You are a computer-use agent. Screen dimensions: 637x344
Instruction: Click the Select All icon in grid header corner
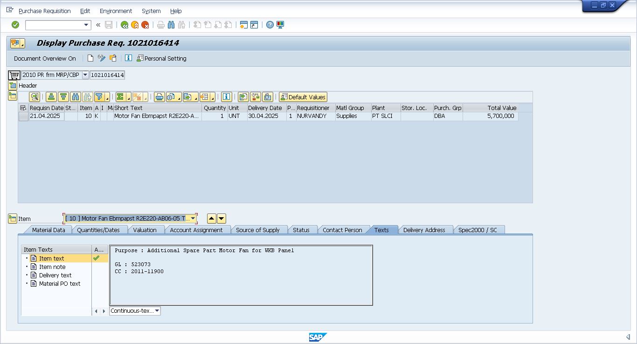click(x=23, y=108)
